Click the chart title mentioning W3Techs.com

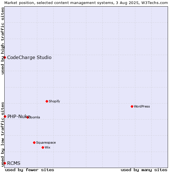[x=86, y=3]
